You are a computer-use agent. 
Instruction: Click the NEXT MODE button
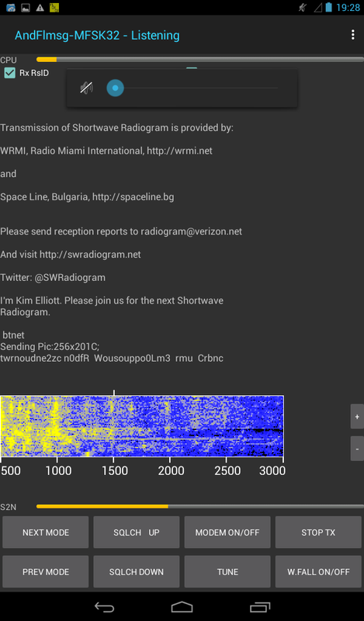coord(46,533)
